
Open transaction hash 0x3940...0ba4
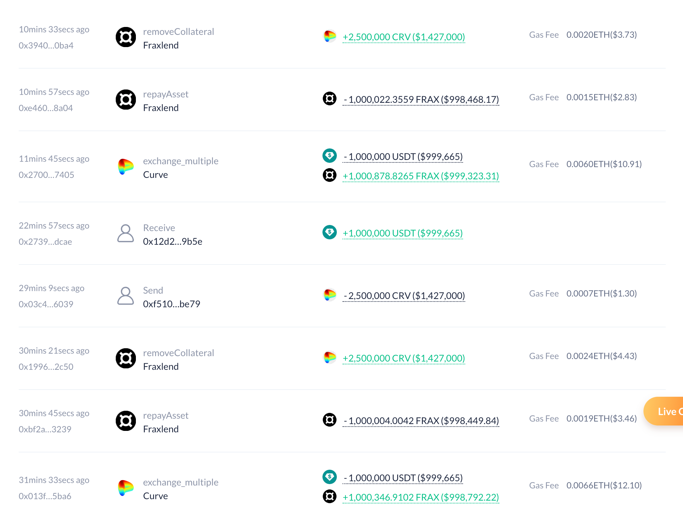[46, 46]
